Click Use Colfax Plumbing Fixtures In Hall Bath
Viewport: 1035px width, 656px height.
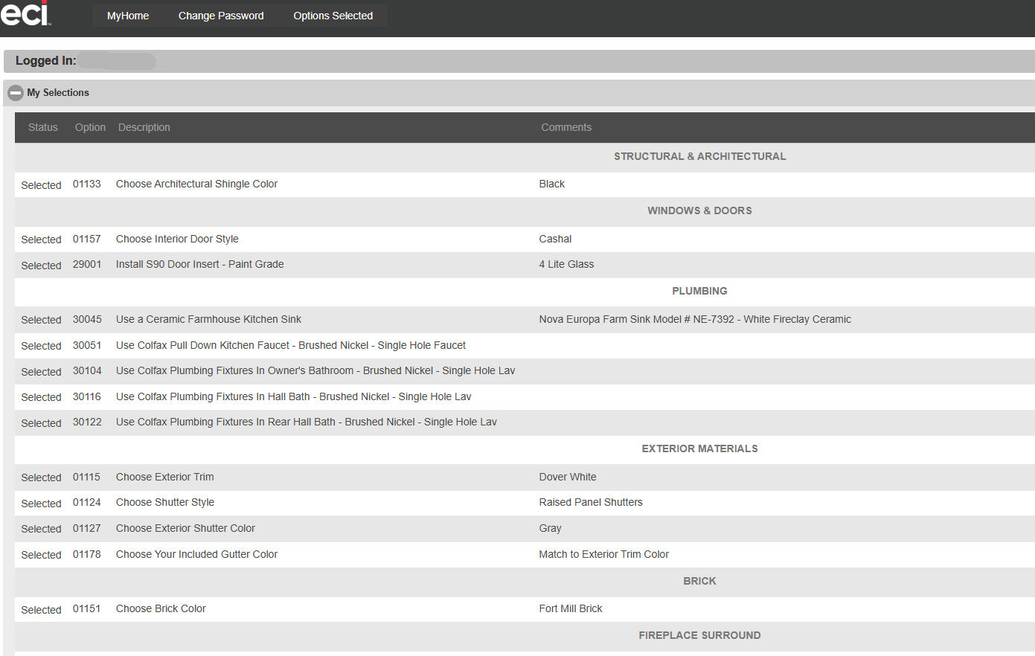[292, 396]
